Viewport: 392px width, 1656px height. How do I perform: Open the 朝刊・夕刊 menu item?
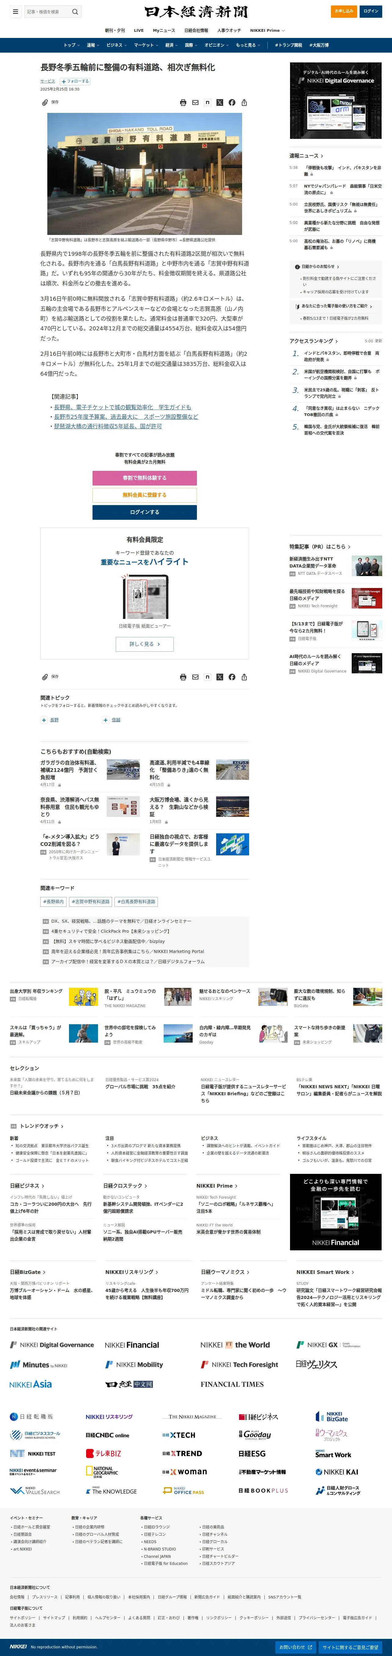[x=115, y=30]
